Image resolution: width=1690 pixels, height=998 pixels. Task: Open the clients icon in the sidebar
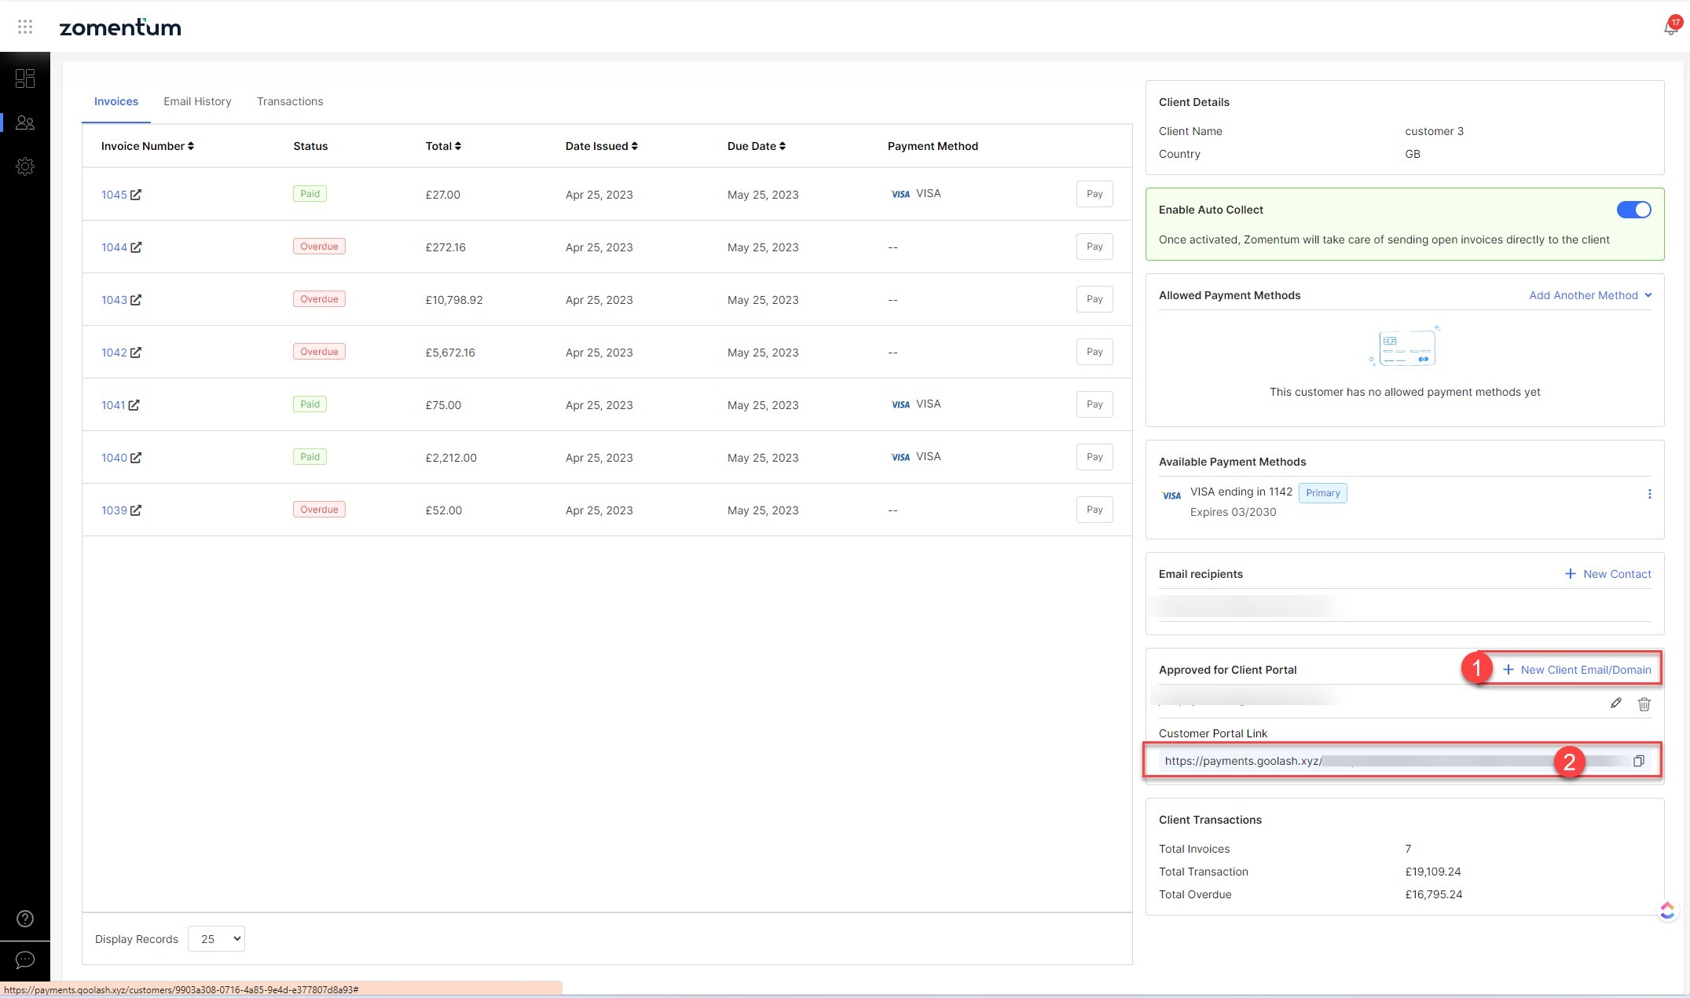coord(25,122)
